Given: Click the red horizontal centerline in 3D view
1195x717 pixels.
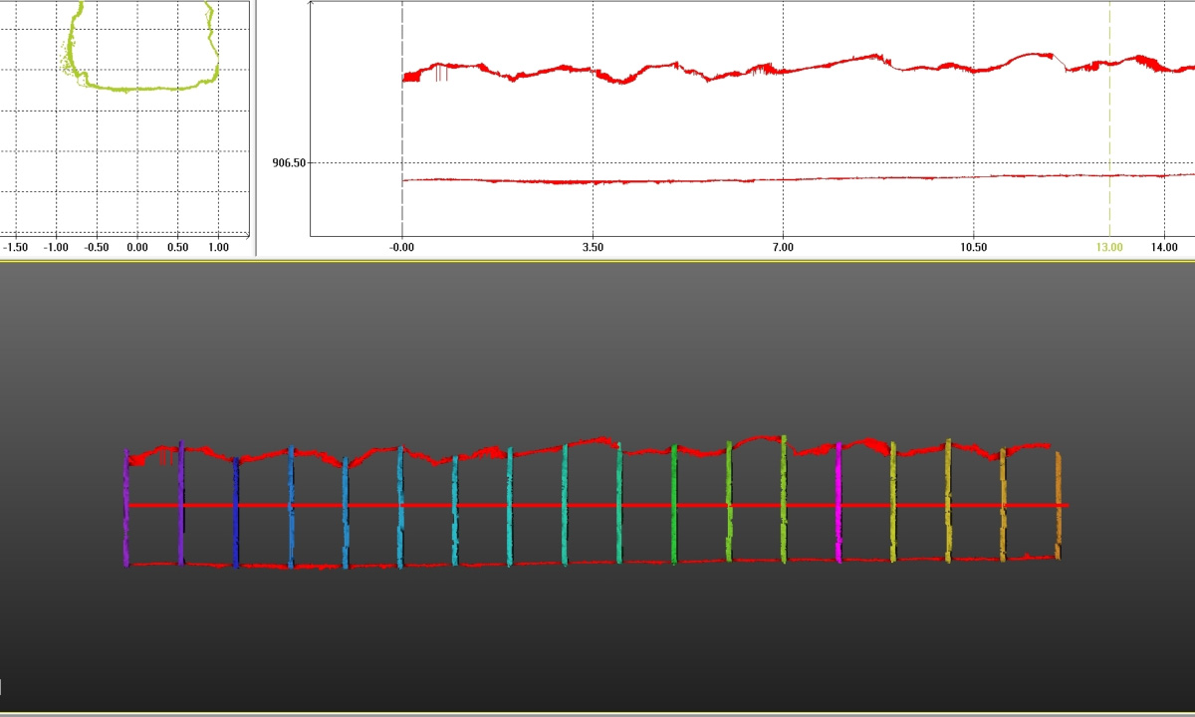Looking at the screenshot, I should (x=597, y=506).
